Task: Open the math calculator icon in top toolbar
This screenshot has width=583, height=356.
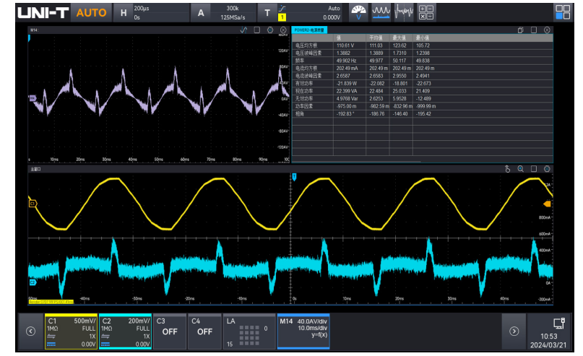Action: (426, 12)
